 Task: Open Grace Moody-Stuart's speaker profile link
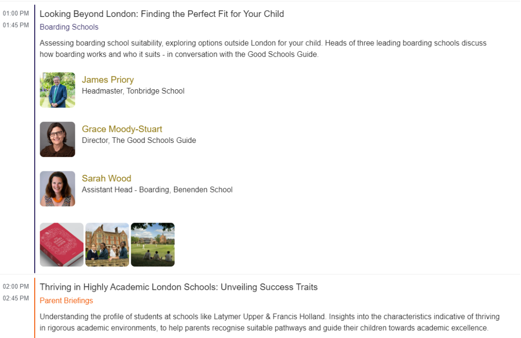(122, 129)
